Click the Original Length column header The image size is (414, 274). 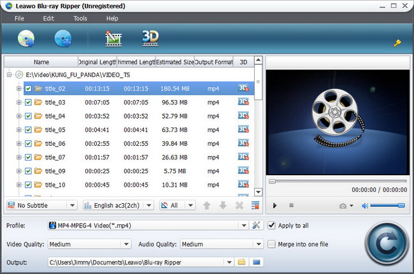point(97,62)
